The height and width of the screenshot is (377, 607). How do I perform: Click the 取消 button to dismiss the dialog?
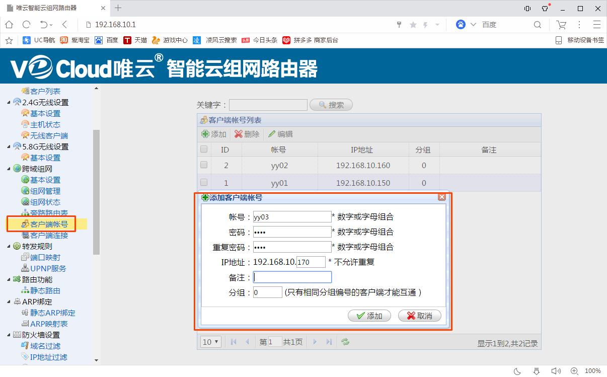tap(419, 316)
